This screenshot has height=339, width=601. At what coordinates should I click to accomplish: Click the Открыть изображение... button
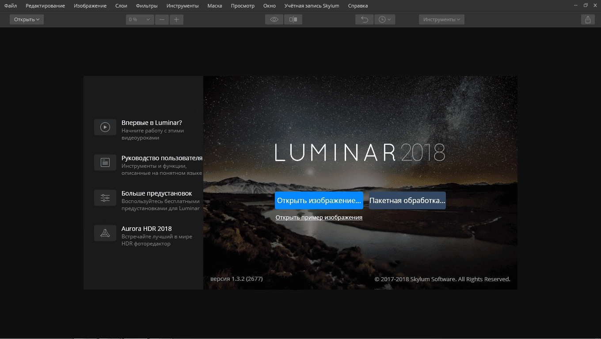pyautogui.click(x=319, y=200)
